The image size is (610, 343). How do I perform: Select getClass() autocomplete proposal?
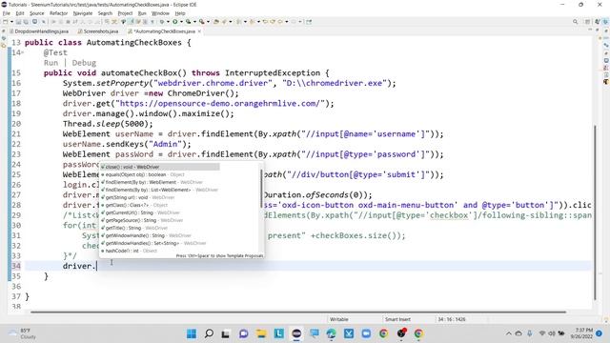click(160, 205)
